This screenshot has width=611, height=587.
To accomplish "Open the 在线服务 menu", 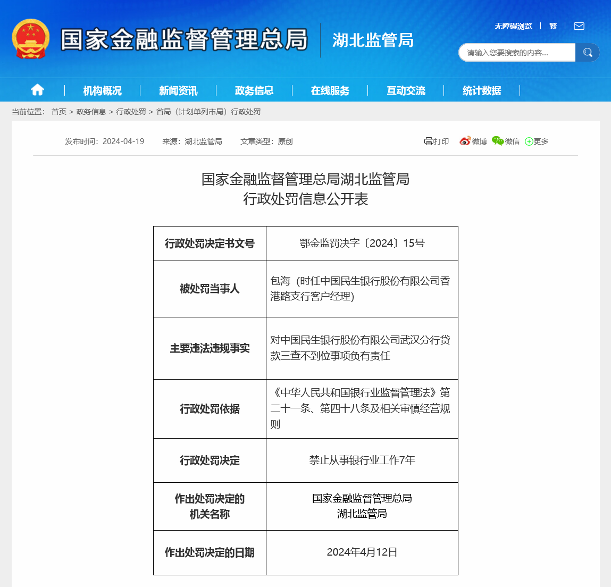I will (x=330, y=90).
